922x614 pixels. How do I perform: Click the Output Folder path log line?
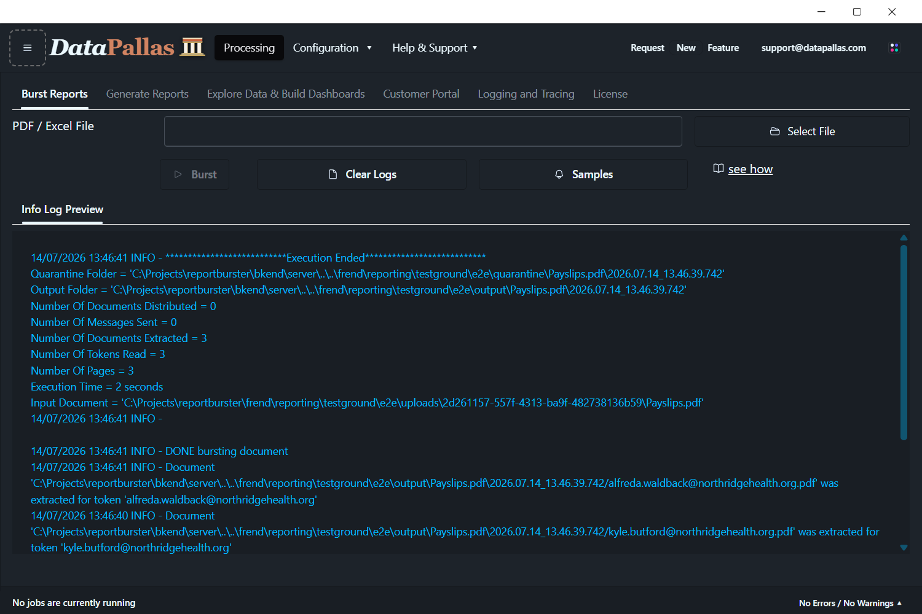[358, 290]
